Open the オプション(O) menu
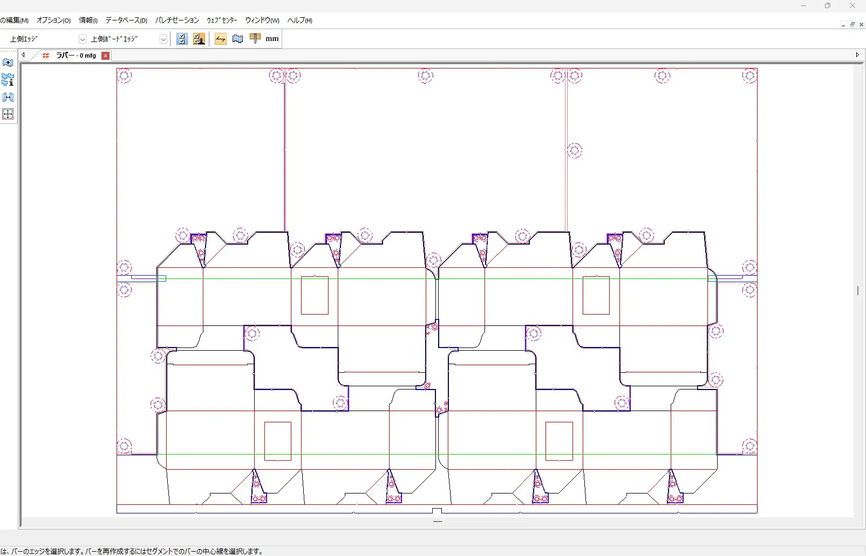 [53, 20]
